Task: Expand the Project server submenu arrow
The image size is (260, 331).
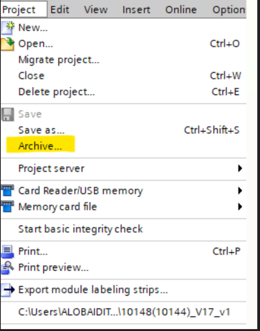Action: tap(240, 169)
